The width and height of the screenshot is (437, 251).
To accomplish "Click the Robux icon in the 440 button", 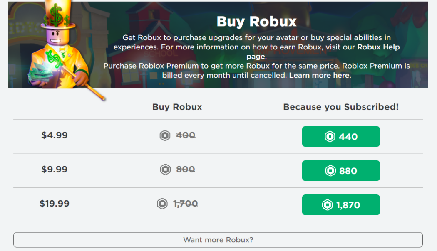I will tap(330, 137).
